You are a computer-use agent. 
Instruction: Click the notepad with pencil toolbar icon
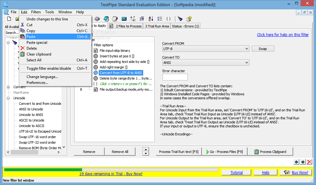(115, 19)
